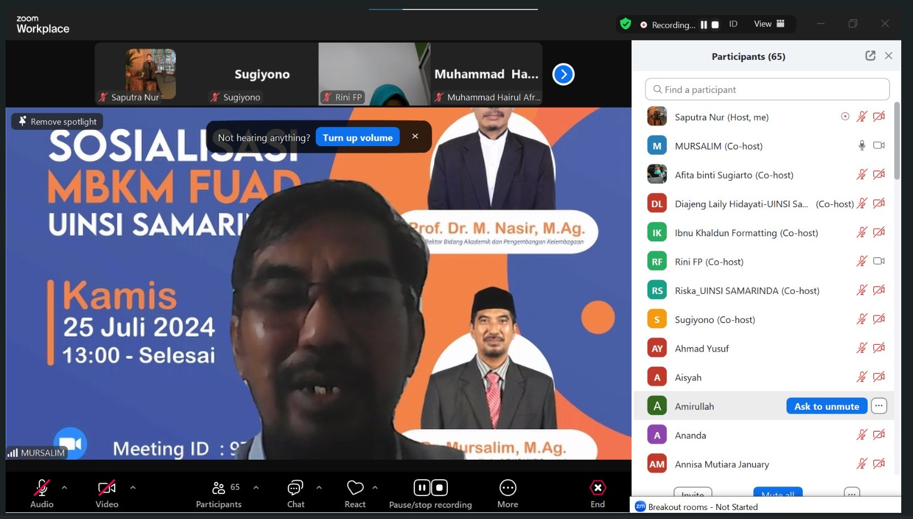Expand video options arrow next to Video

133,488
